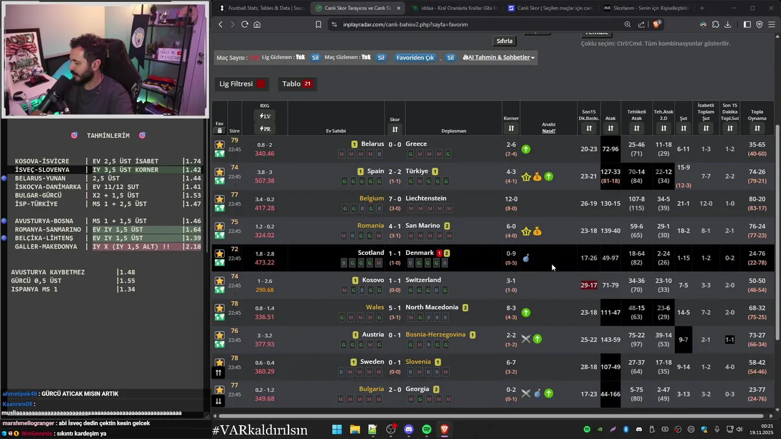Toggle favorite star for Spain-Türkiye match
781x439 pixels.
220,172
